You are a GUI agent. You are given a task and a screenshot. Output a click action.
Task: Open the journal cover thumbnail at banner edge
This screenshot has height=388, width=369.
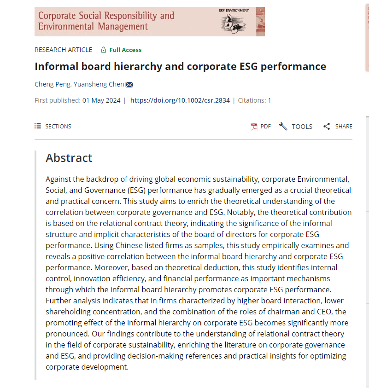point(260,22)
